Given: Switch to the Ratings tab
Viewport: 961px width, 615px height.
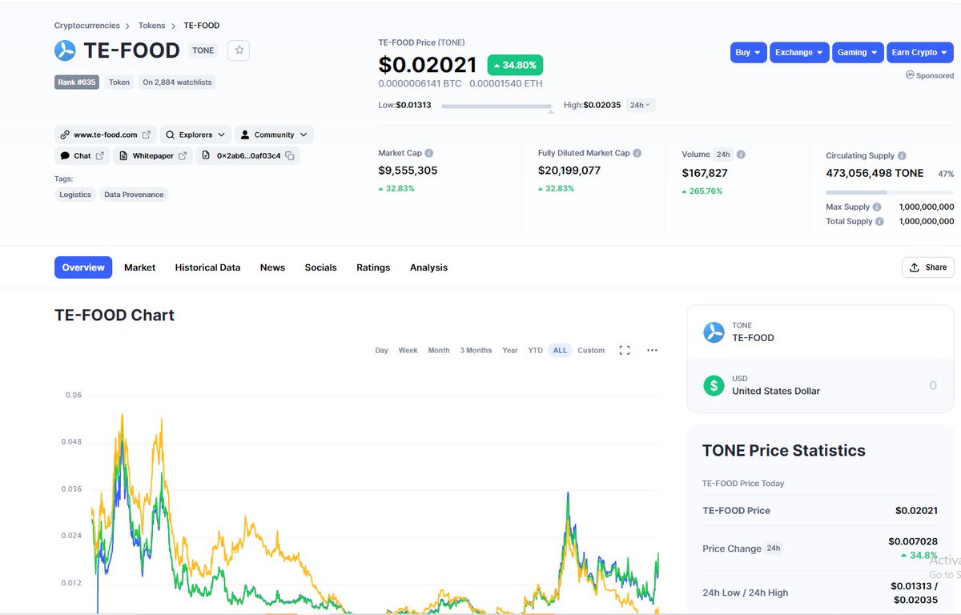Looking at the screenshot, I should (x=373, y=267).
